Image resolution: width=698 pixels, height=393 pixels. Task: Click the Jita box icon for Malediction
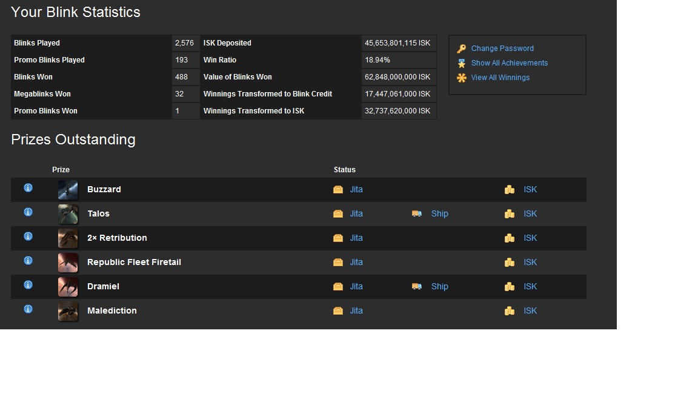pyautogui.click(x=338, y=311)
